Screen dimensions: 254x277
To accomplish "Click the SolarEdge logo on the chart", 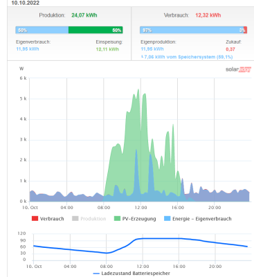I will [238, 69].
